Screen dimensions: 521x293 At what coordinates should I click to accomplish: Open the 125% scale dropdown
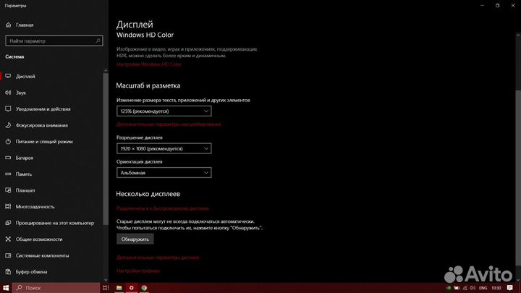point(164,111)
